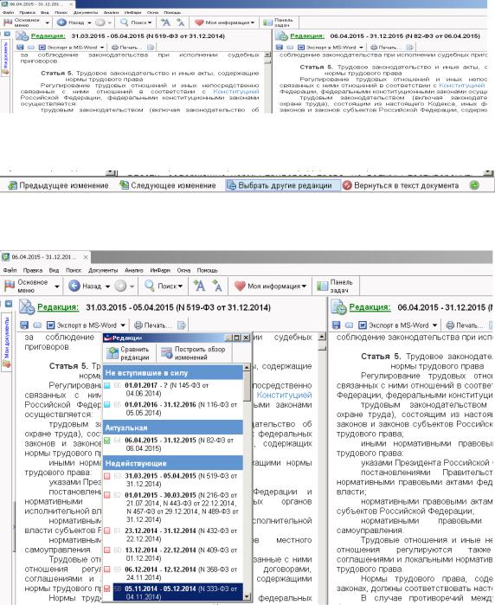Click the decrease font size icon
Viewport: 495px width, 605px height.
(x=217, y=286)
